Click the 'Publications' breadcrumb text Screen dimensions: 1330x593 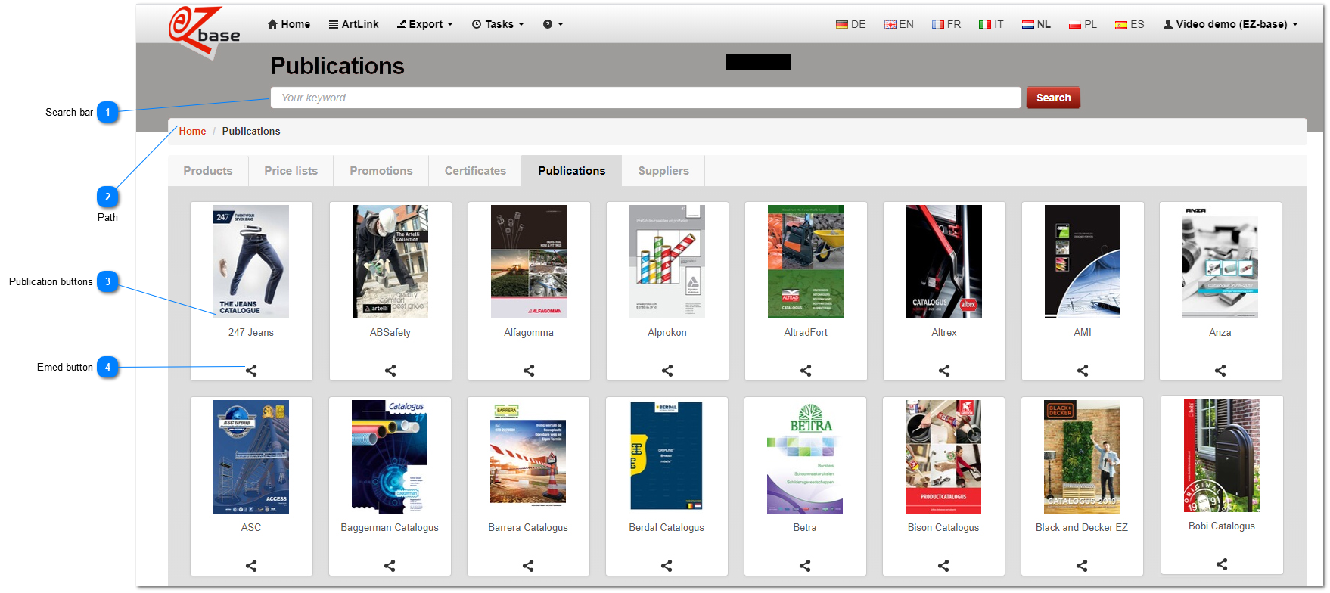point(251,131)
